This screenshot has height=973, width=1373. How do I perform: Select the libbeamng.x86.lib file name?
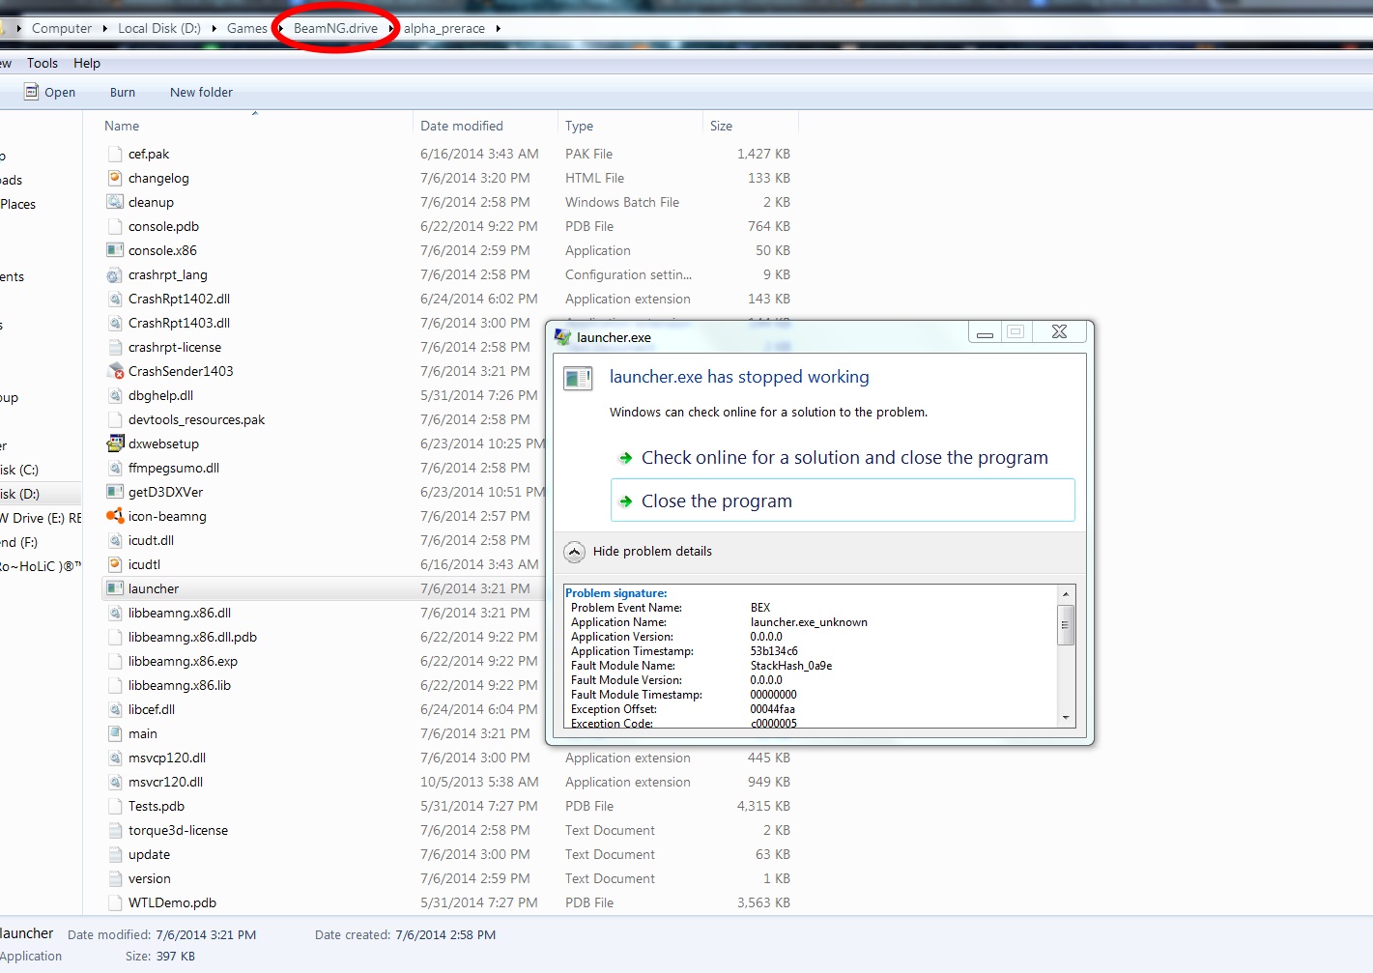tap(180, 685)
